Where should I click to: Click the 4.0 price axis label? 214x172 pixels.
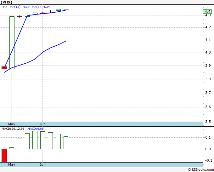click(x=208, y=53)
